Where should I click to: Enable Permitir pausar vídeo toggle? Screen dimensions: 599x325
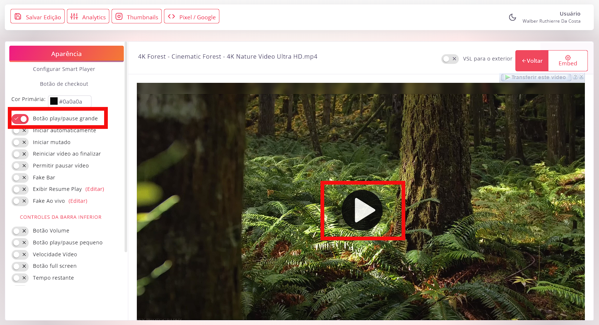tap(20, 166)
